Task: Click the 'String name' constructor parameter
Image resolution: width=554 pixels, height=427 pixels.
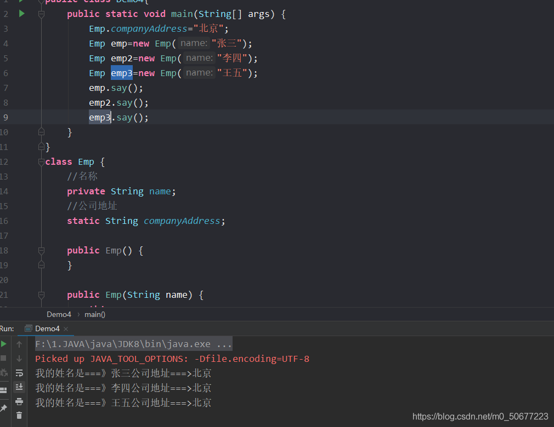Action: point(157,295)
